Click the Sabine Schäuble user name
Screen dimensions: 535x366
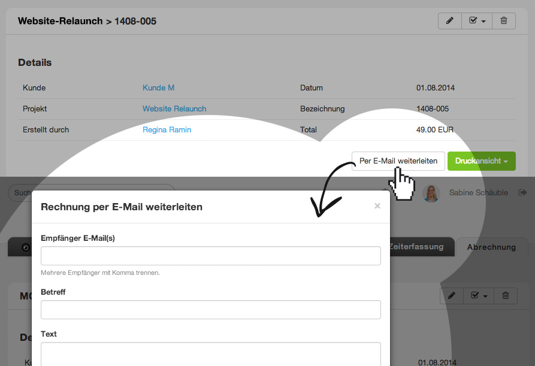coord(478,193)
